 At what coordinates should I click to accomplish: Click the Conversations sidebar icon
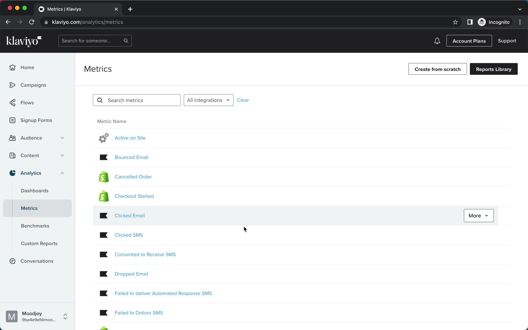13,261
